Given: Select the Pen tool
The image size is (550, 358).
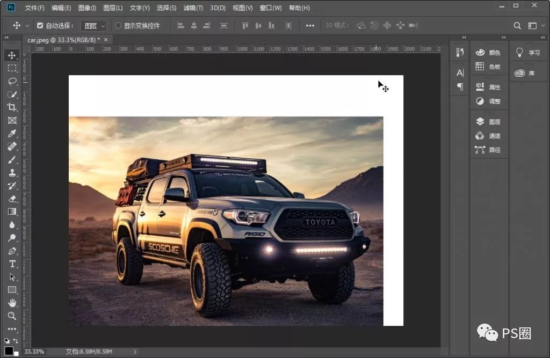Looking at the screenshot, I should (12, 251).
